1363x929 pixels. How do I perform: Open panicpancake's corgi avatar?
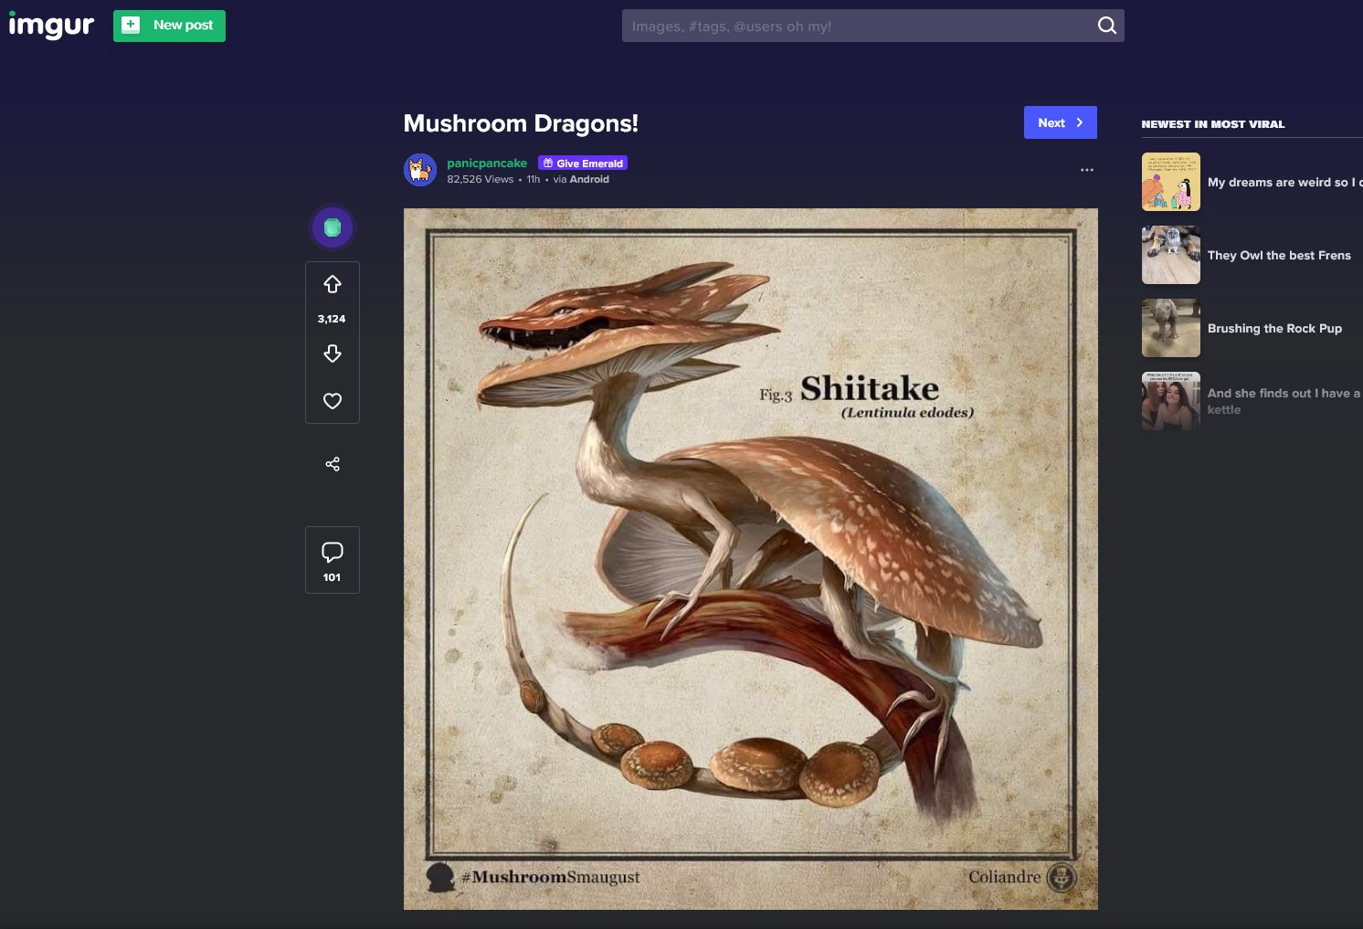point(420,170)
